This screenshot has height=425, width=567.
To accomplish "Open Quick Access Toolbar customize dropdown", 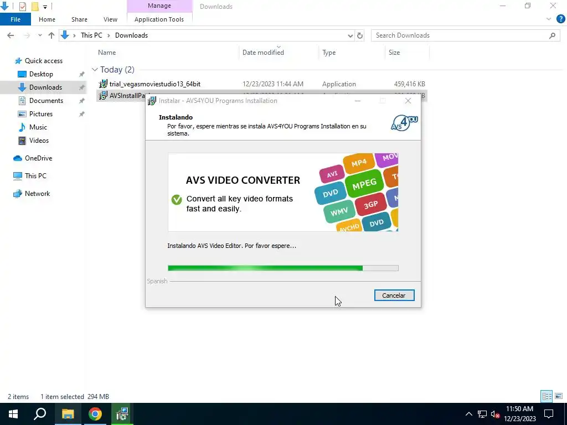I will coord(45,7).
